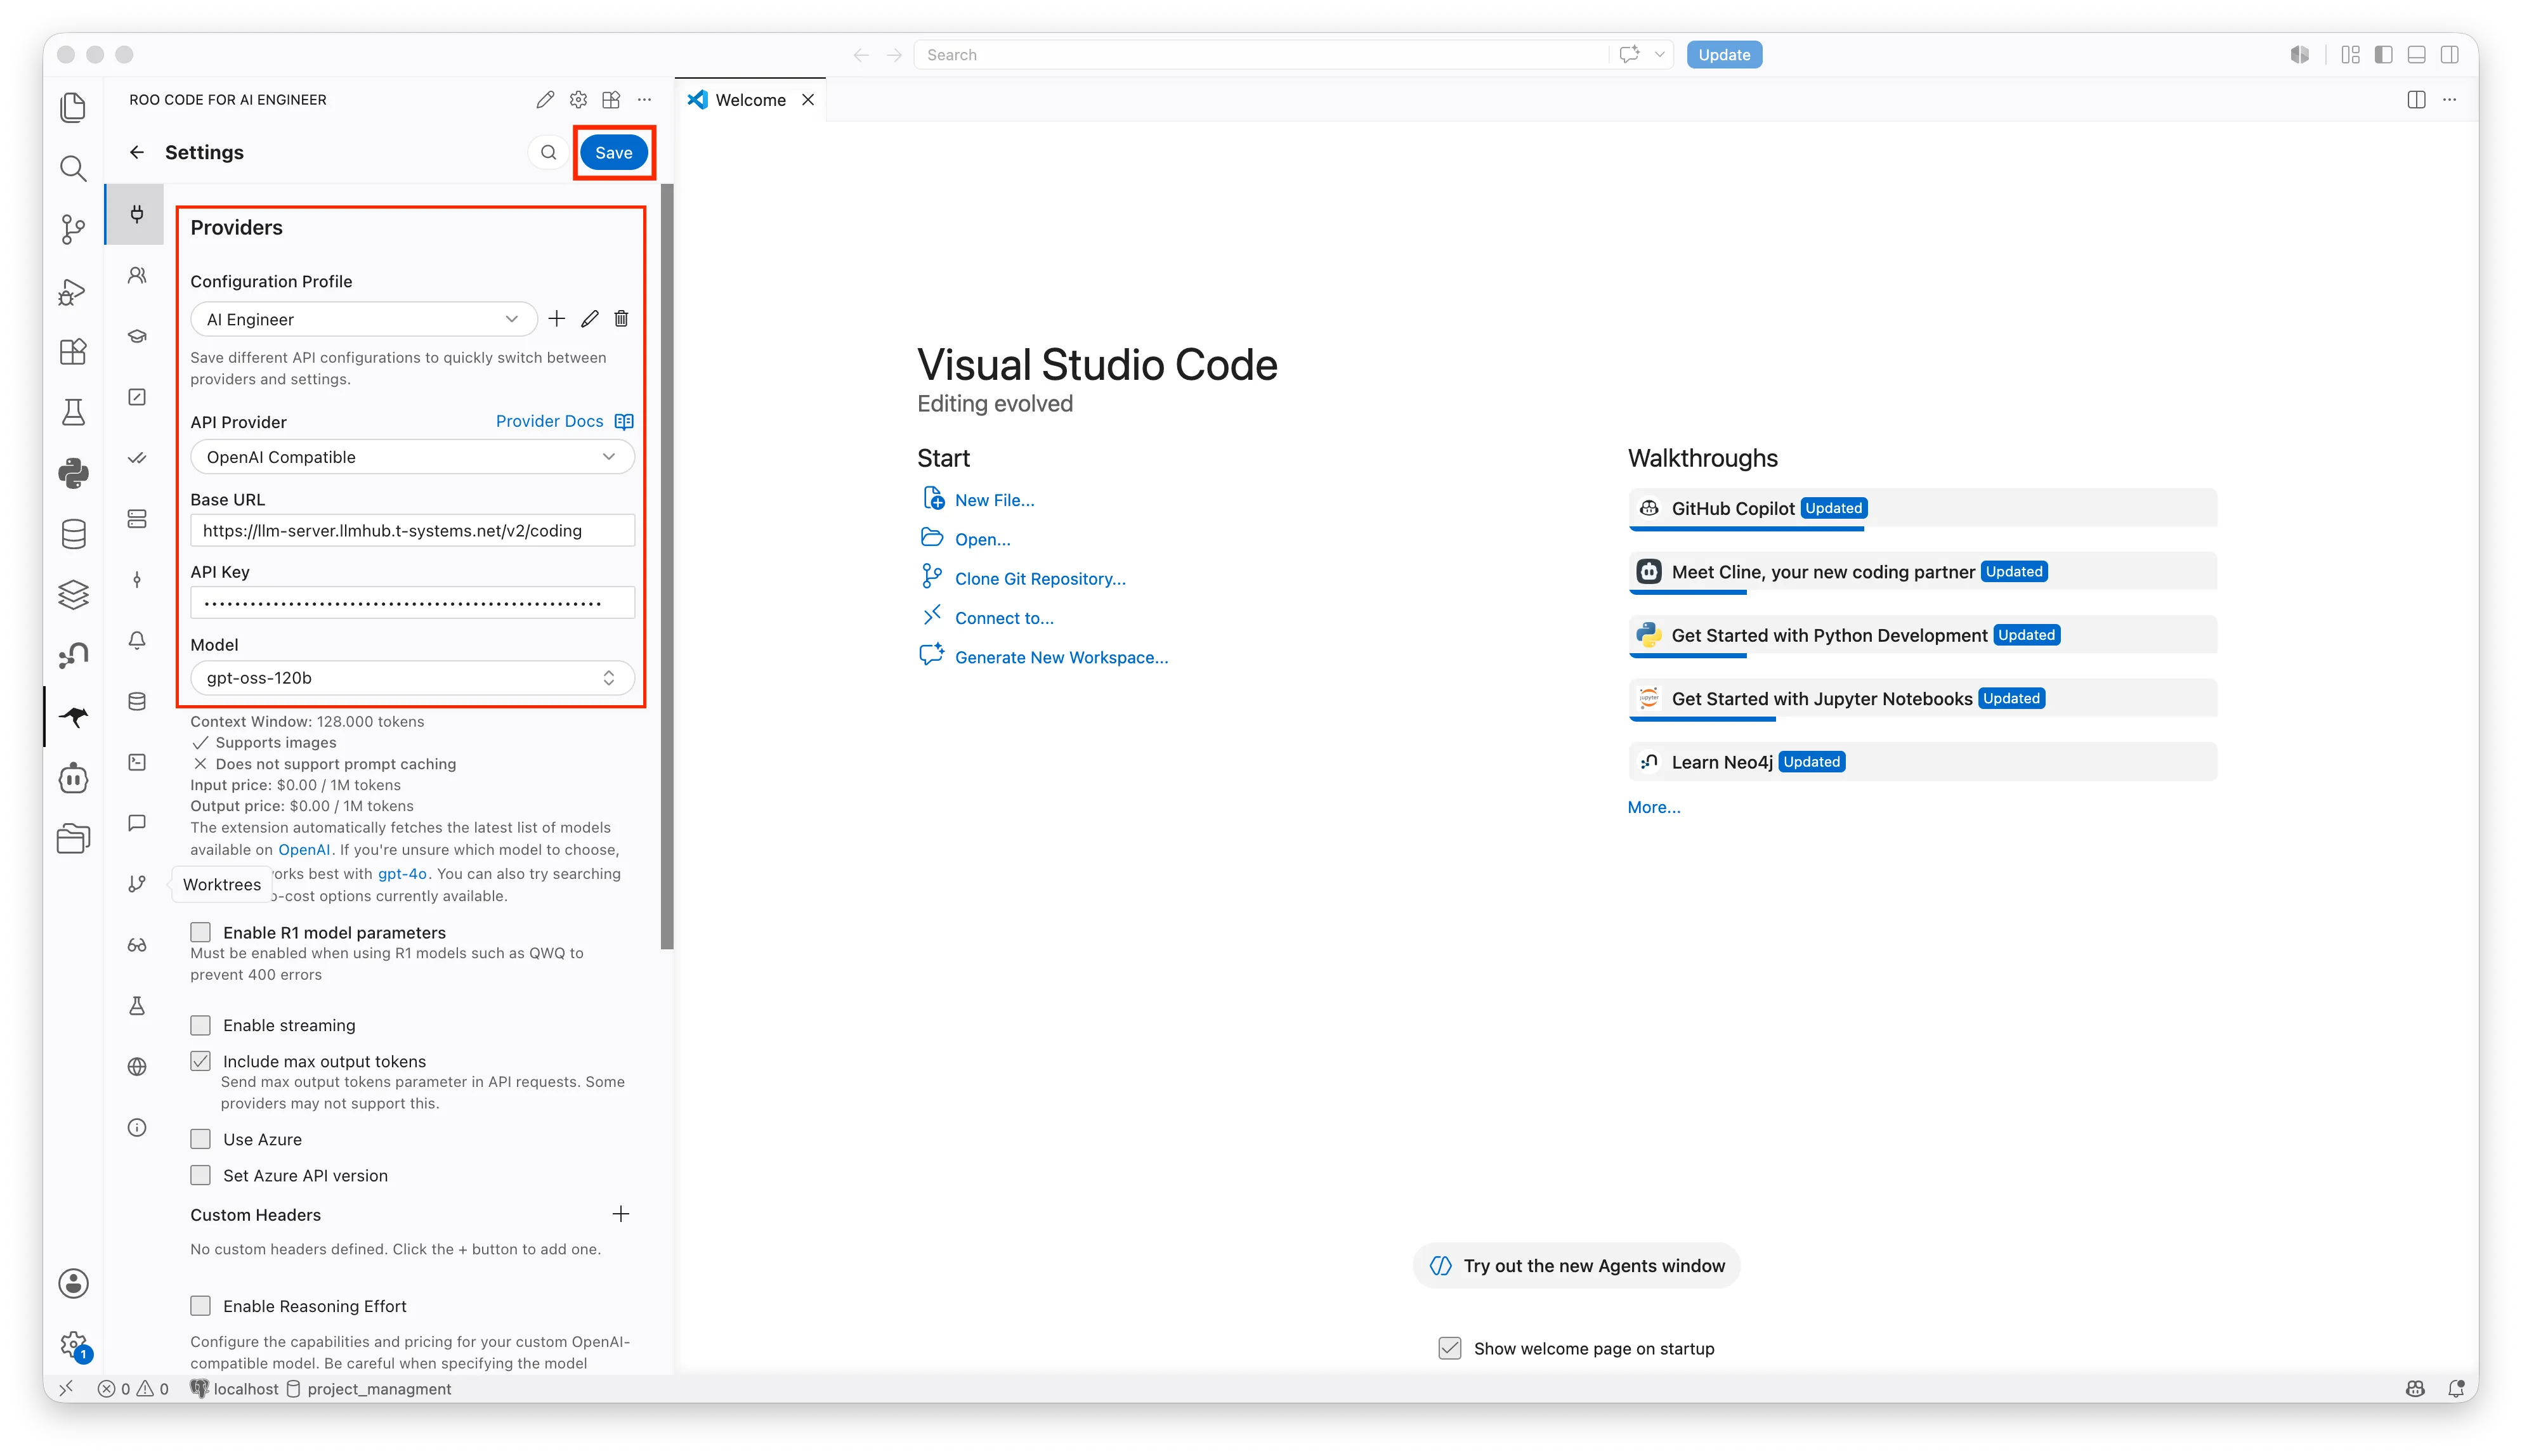
Task: Click the New File link
Action: [994, 500]
